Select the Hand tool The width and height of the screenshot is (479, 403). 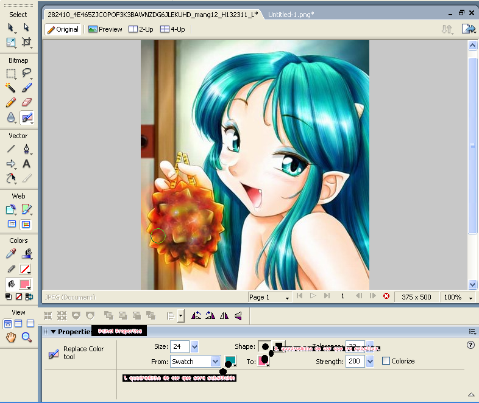pos(11,337)
